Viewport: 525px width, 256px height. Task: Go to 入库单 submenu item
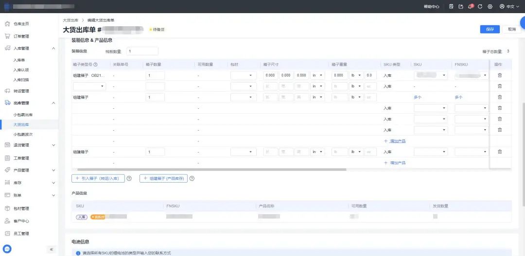[x=19, y=60]
